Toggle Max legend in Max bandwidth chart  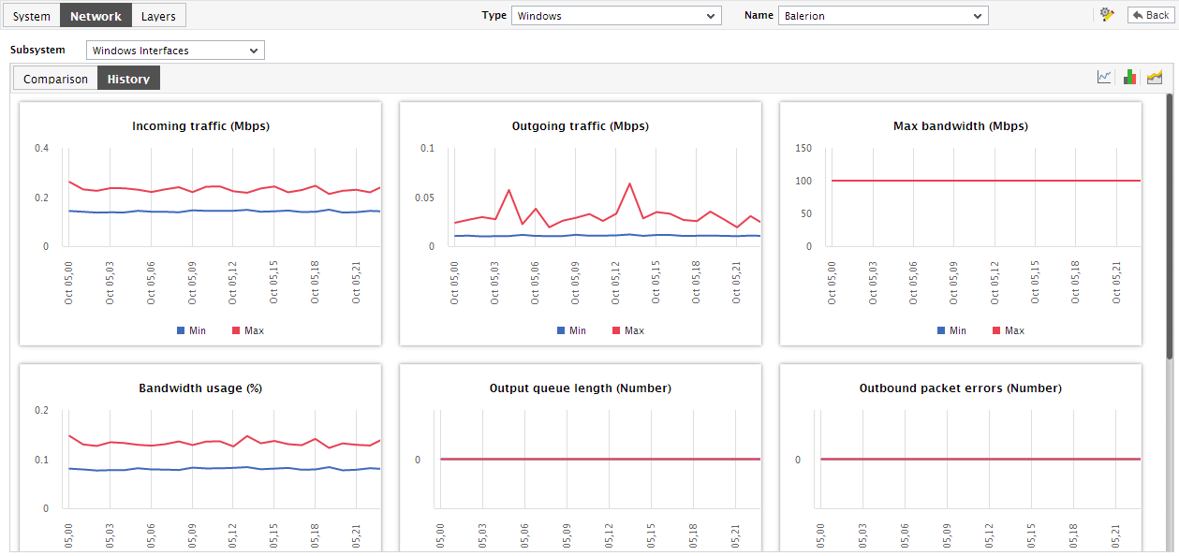(x=1009, y=330)
